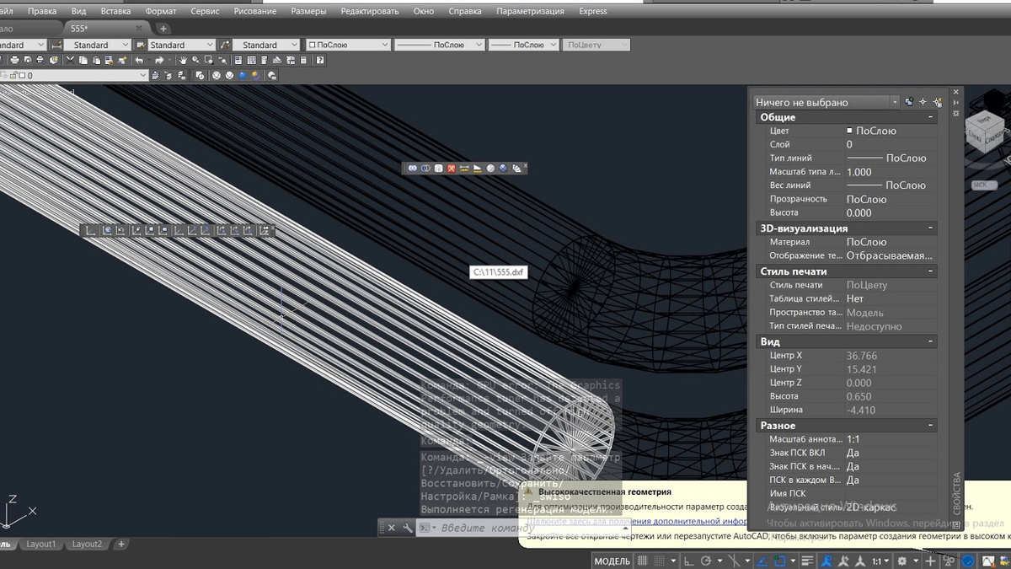Image resolution: width=1011 pixels, height=569 pixels.
Task: Click the Redo arrow icon
Action: click(x=159, y=61)
